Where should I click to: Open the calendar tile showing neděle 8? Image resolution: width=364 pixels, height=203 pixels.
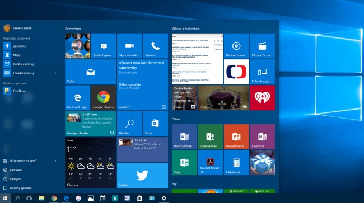(x=143, y=84)
